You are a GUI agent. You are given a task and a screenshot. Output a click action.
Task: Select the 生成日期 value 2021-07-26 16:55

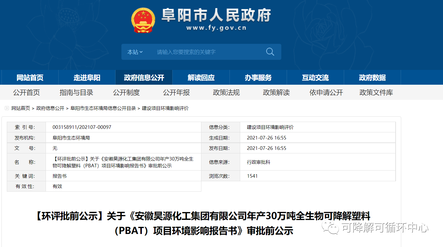coord(267,138)
